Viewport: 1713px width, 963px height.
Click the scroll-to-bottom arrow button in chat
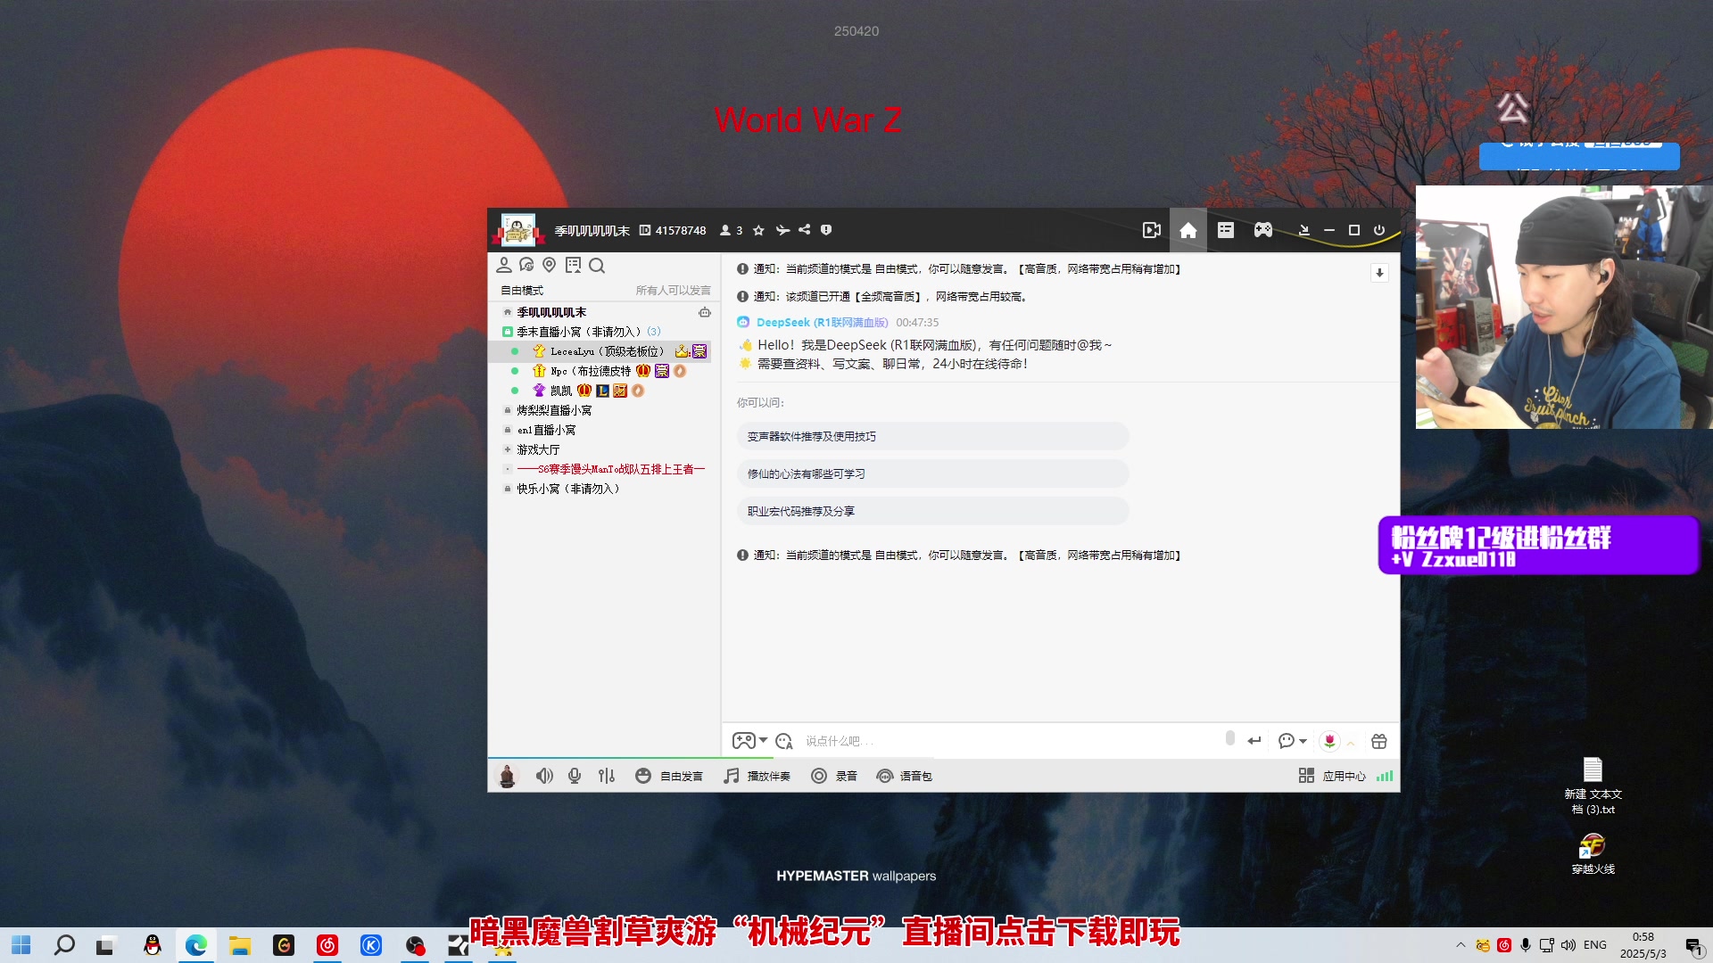click(1379, 273)
